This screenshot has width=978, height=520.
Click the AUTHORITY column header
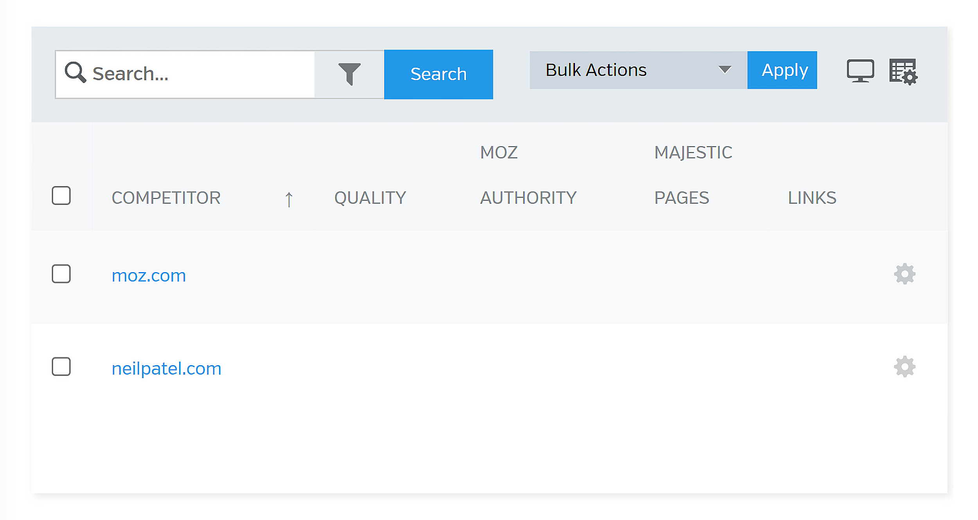coord(528,198)
